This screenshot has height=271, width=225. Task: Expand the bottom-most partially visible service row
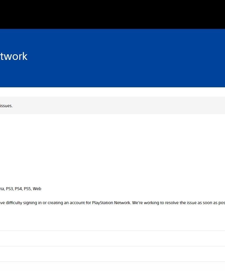pyautogui.click(x=112, y=267)
